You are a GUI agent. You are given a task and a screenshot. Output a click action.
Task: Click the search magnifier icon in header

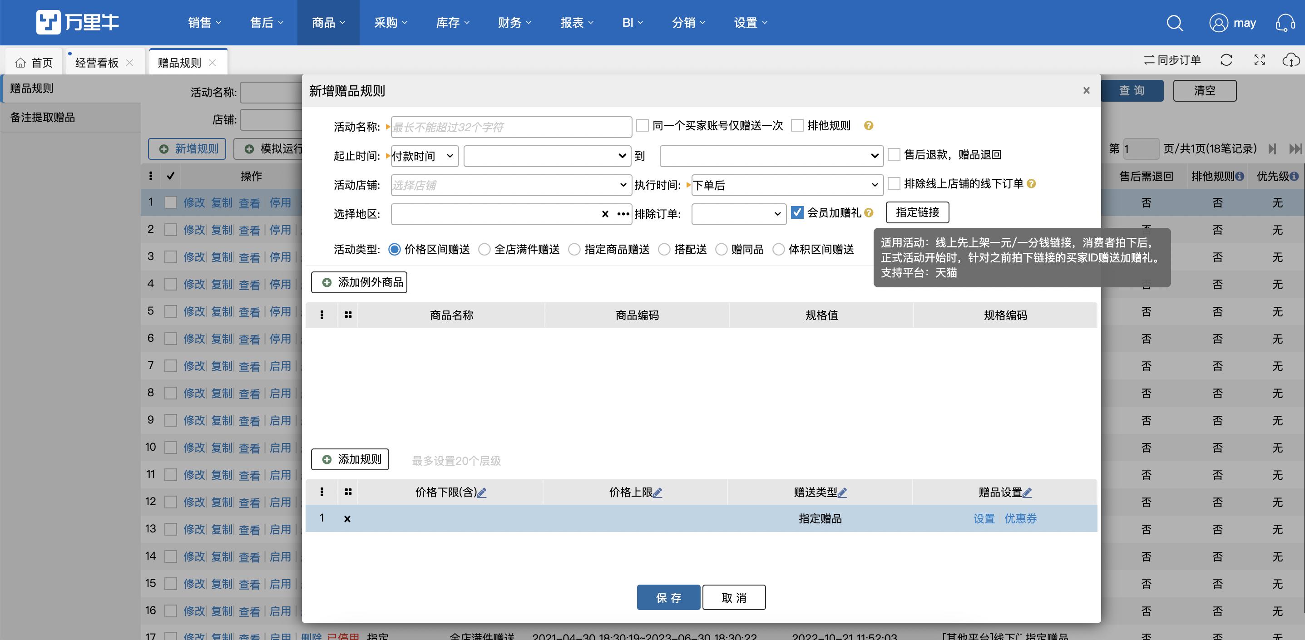[1174, 23]
